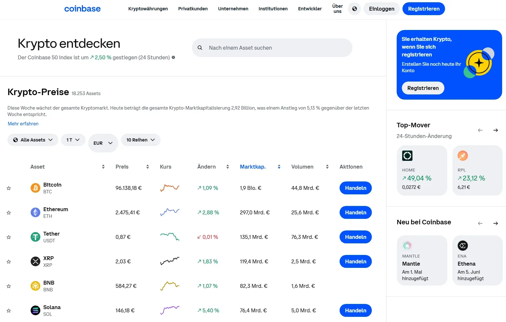506x322 pixels.
Task: Click the 18.253 Assets count
Action: [x=86, y=93]
